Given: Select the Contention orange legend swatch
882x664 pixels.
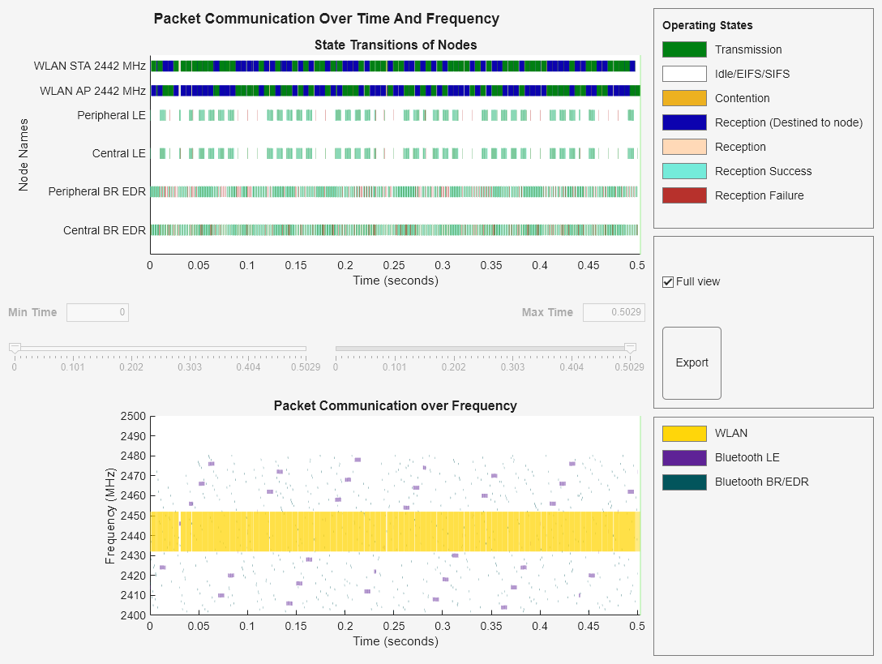Looking at the screenshot, I should pos(686,98).
